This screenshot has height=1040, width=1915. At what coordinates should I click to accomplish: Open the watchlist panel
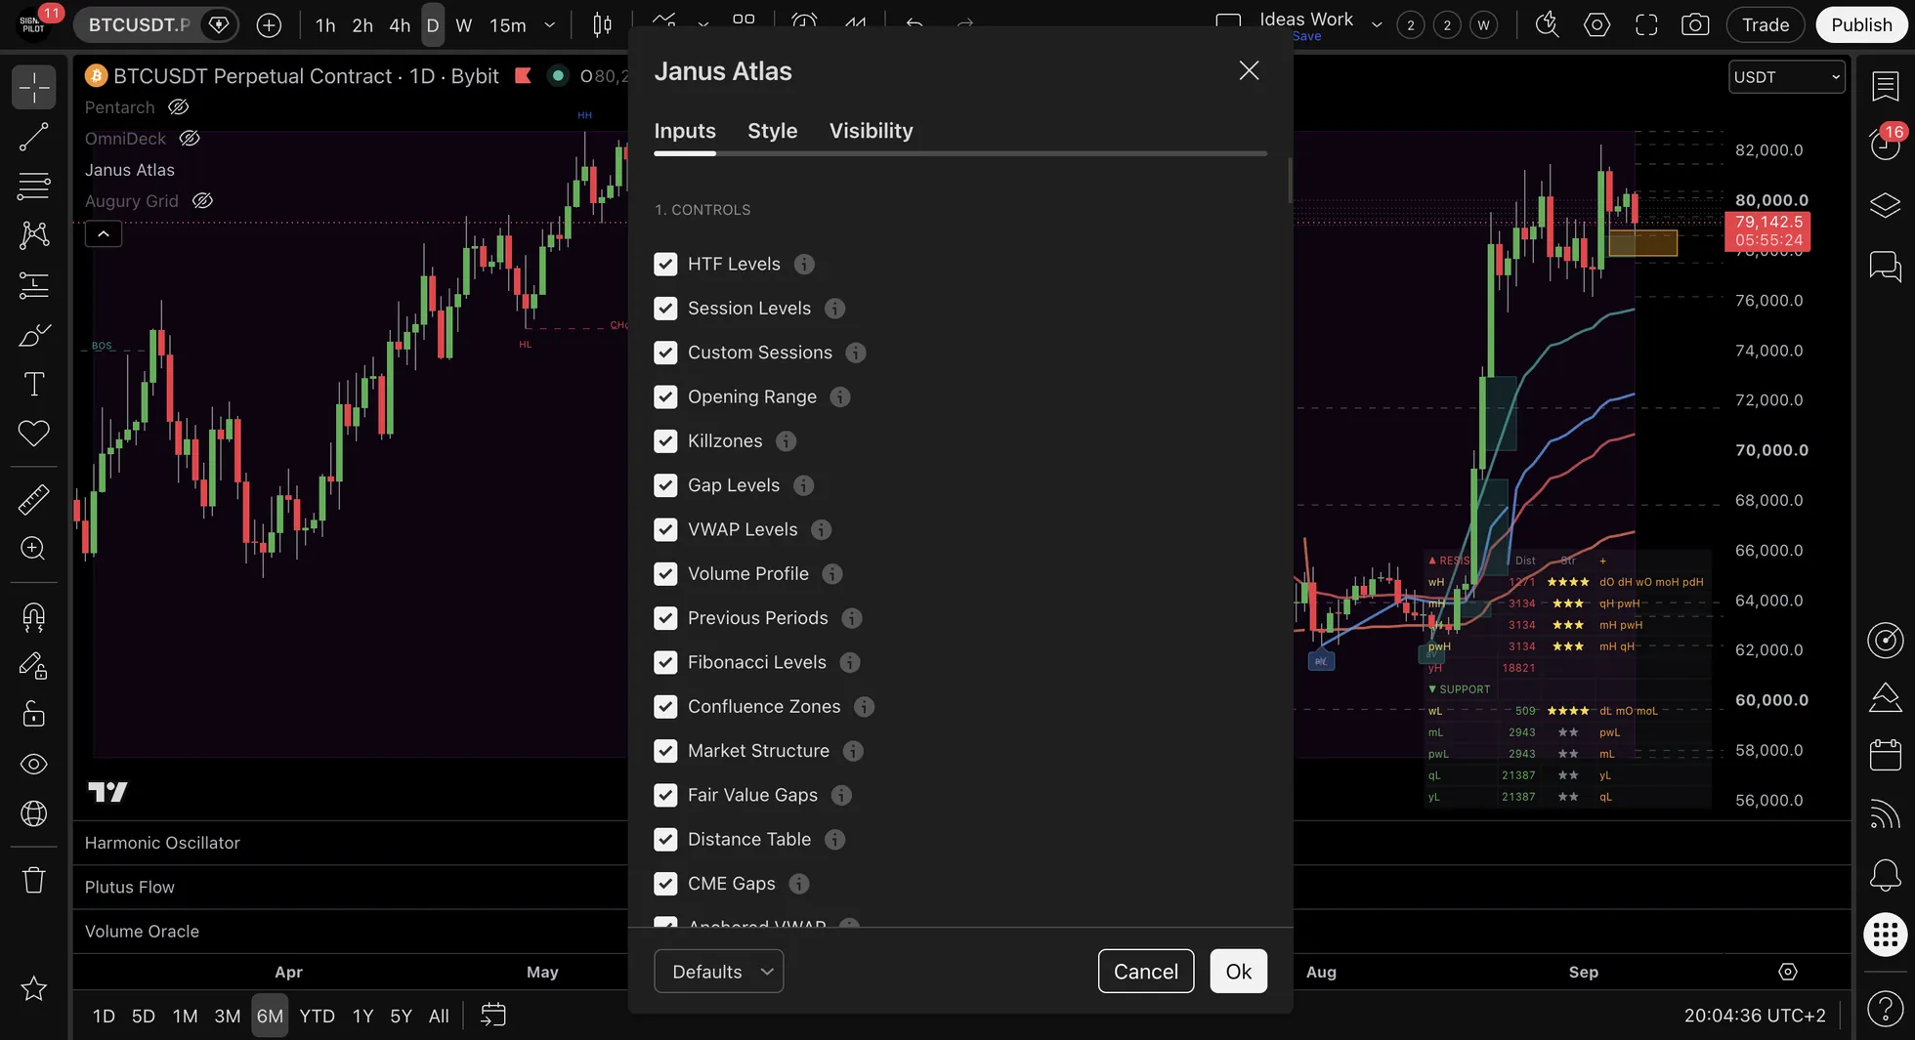(x=1885, y=86)
